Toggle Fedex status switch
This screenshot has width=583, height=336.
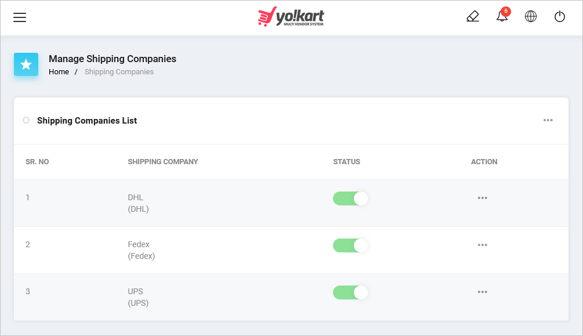pyautogui.click(x=350, y=245)
